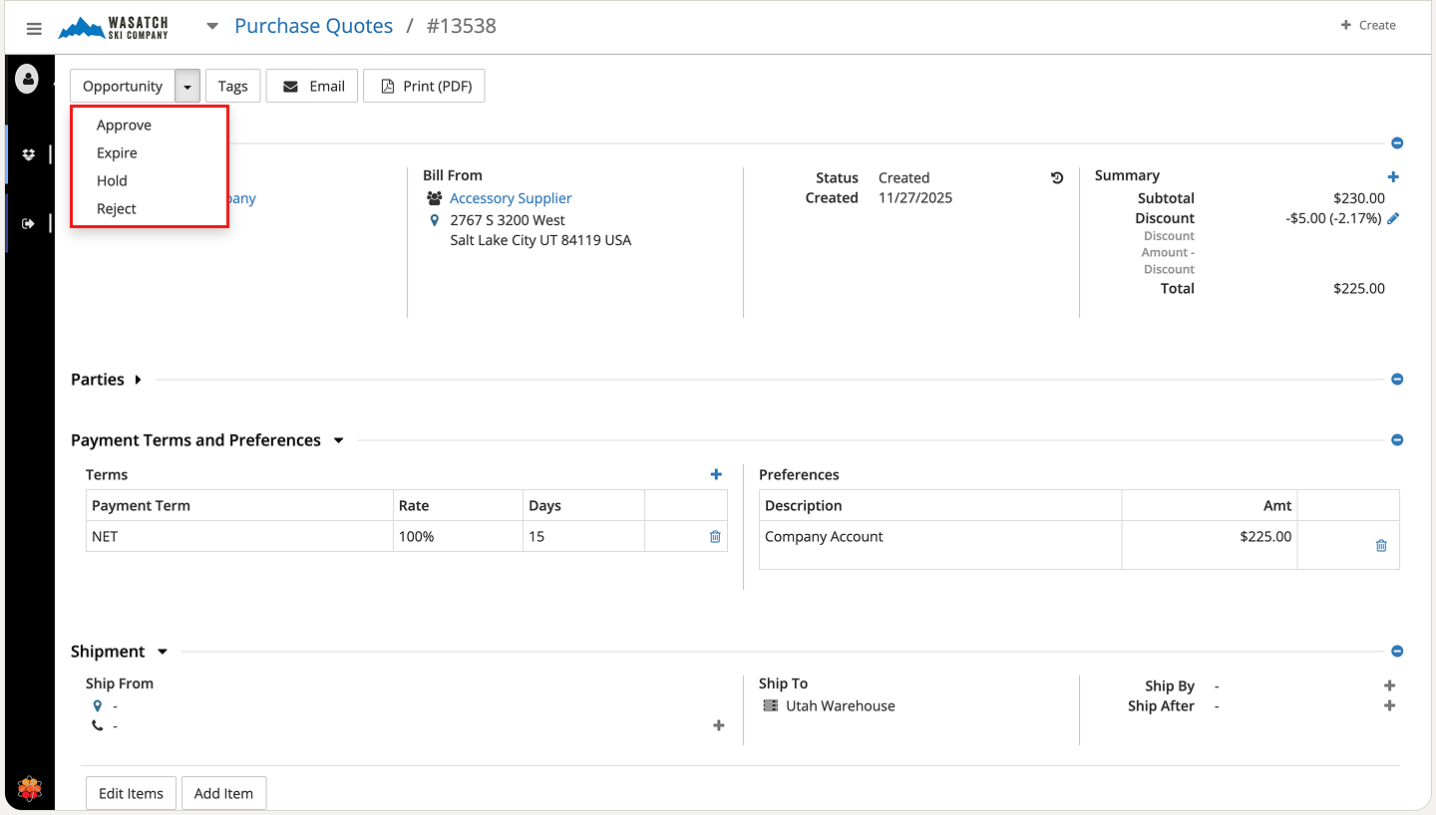The image size is (1436, 815).
Task: Collapse the Parties section minus toggle
Action: tap(1397, 380)
